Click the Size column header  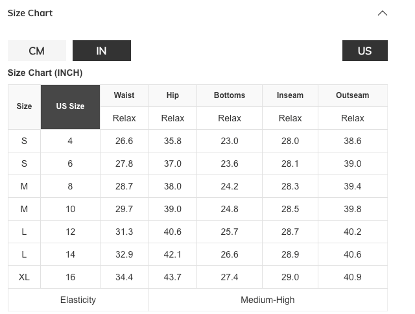[x=24, y=106]
